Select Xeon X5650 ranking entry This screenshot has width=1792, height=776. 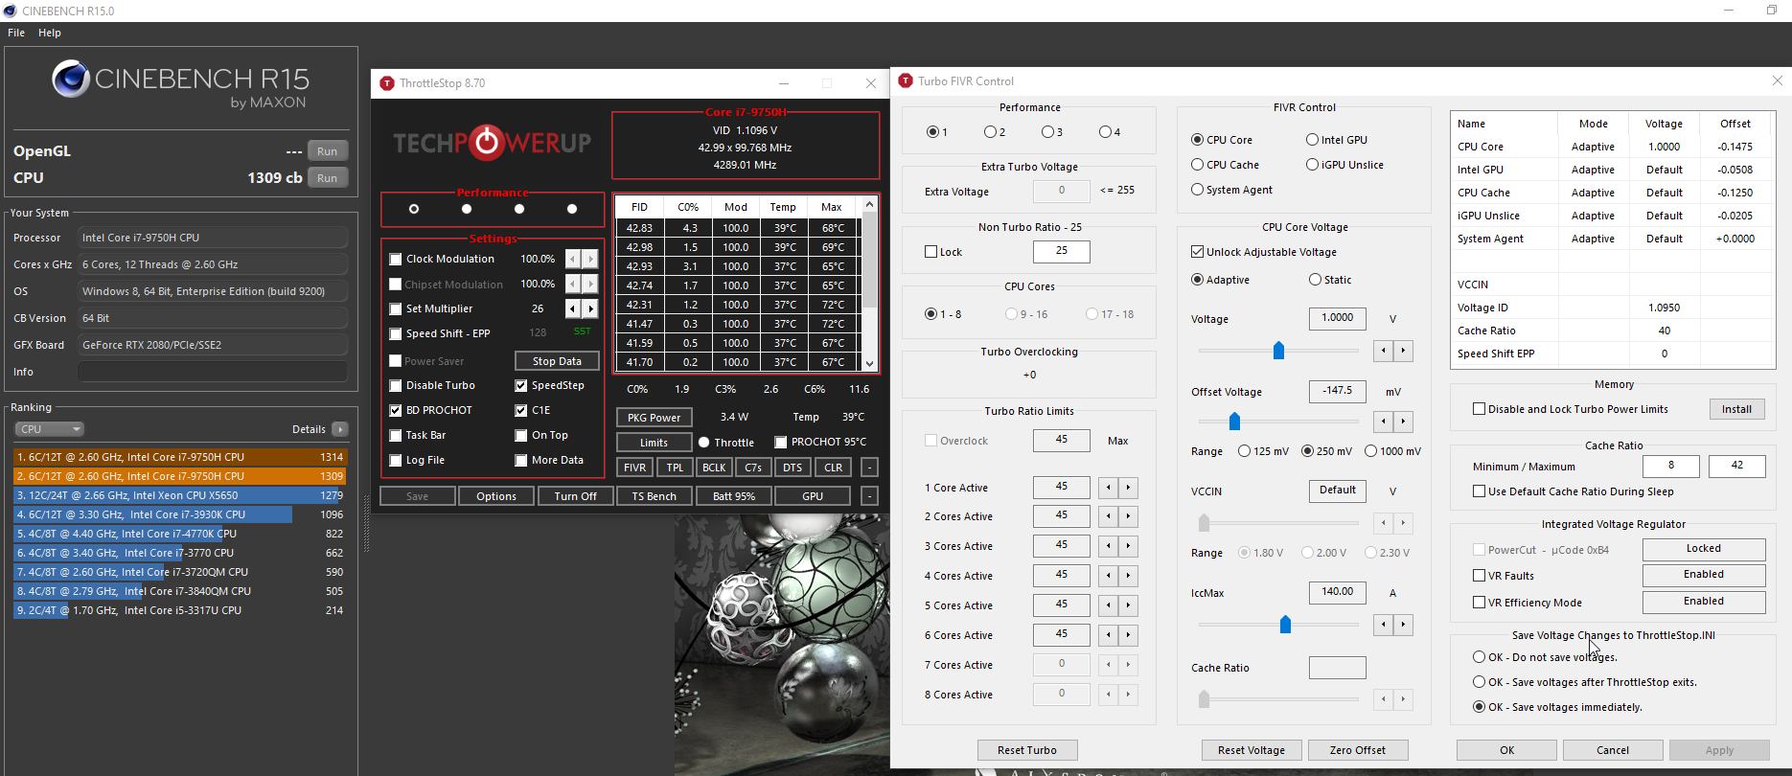[179, 495]
